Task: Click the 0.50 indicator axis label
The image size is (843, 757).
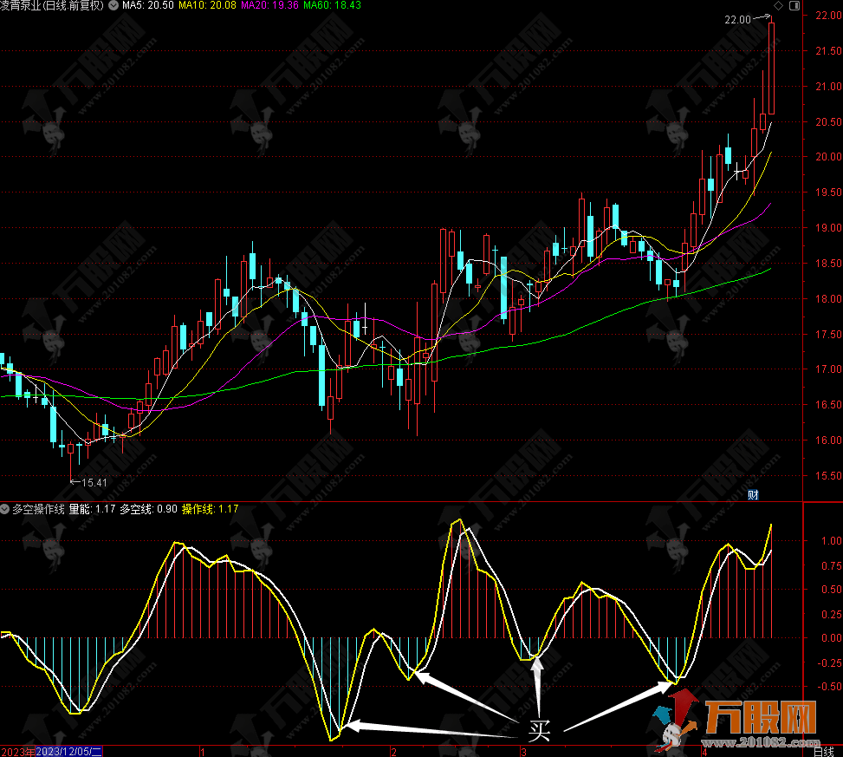Action: (831, 590)
